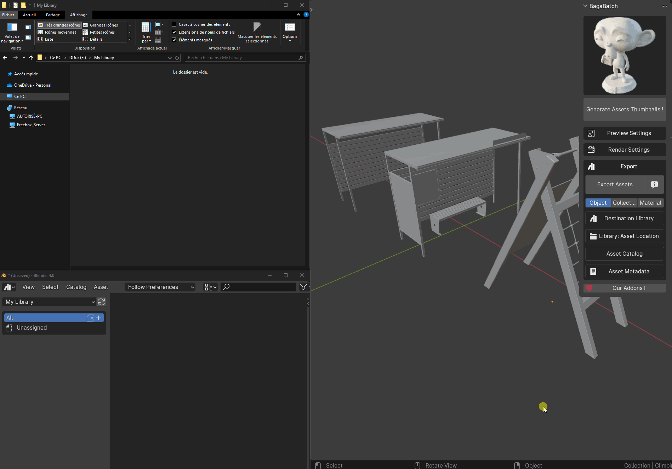Expand the Export section header
Image resolution: width=672 pixels, height=469 pixels.
pos(625,167)
